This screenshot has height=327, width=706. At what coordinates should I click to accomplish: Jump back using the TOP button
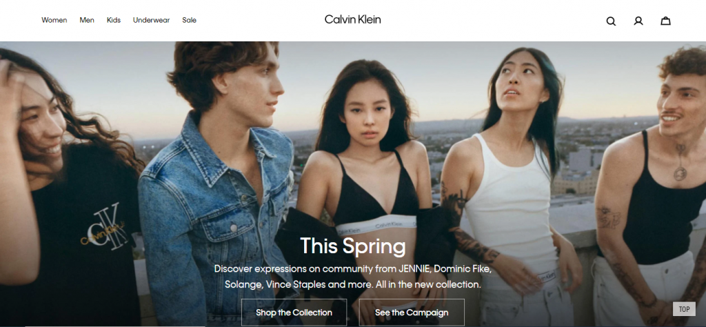pos(684,309)
